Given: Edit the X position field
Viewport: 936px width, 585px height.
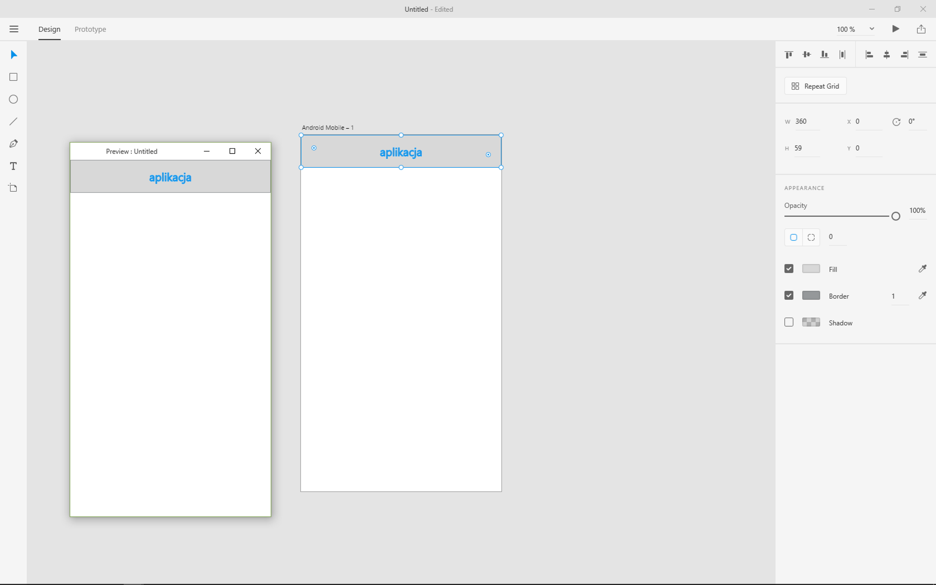Looking at the screenshot, I should click(869, 121).
